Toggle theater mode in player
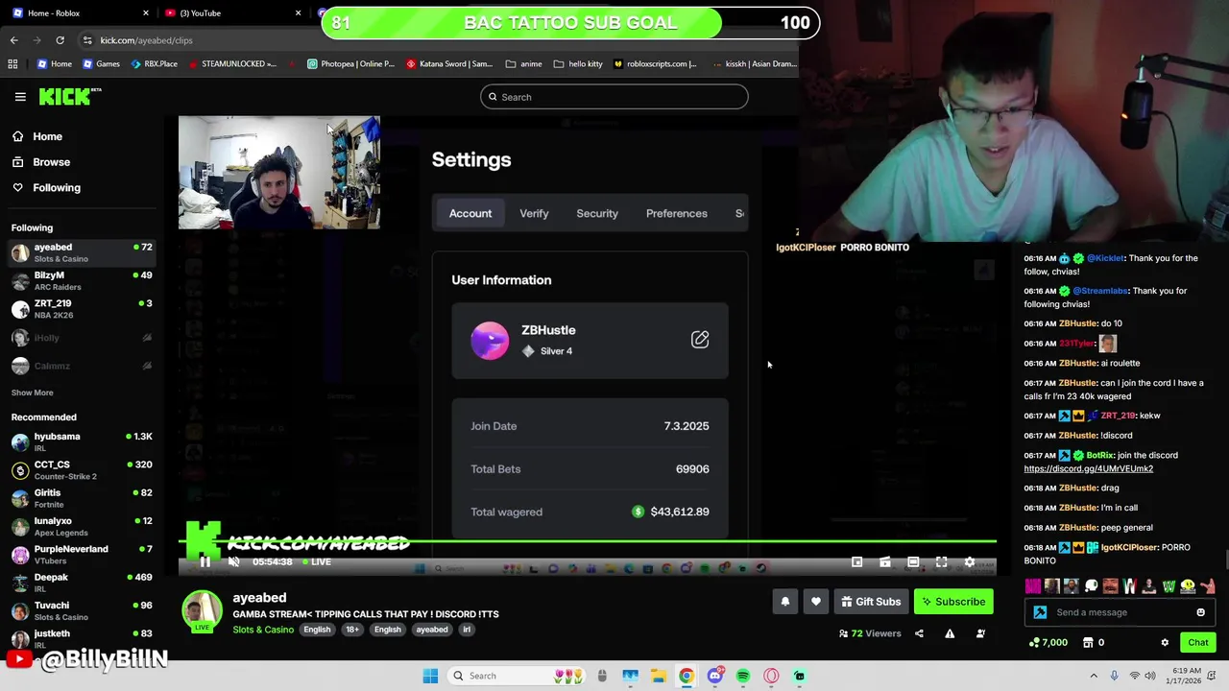This screenshot has height=691, width=1229. [x=913, y=562]
